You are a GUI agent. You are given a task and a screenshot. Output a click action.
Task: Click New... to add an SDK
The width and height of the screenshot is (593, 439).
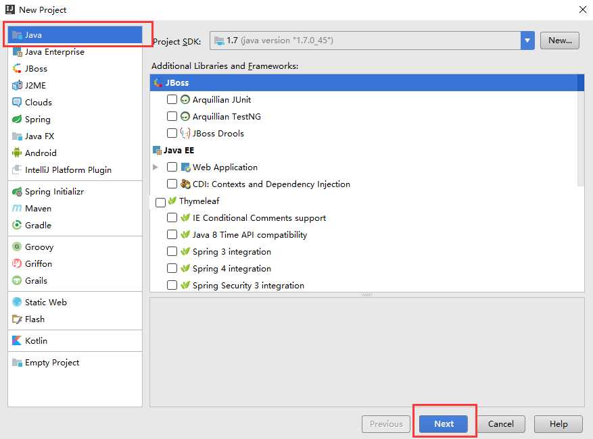coord(560,41)
